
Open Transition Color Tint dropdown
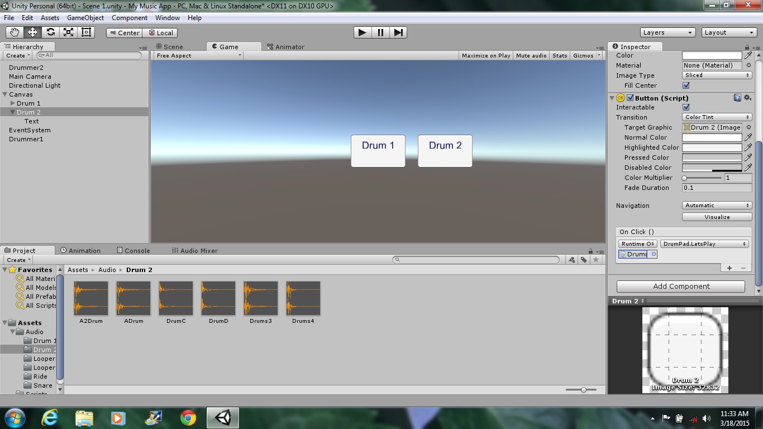(x=717, y=117)
